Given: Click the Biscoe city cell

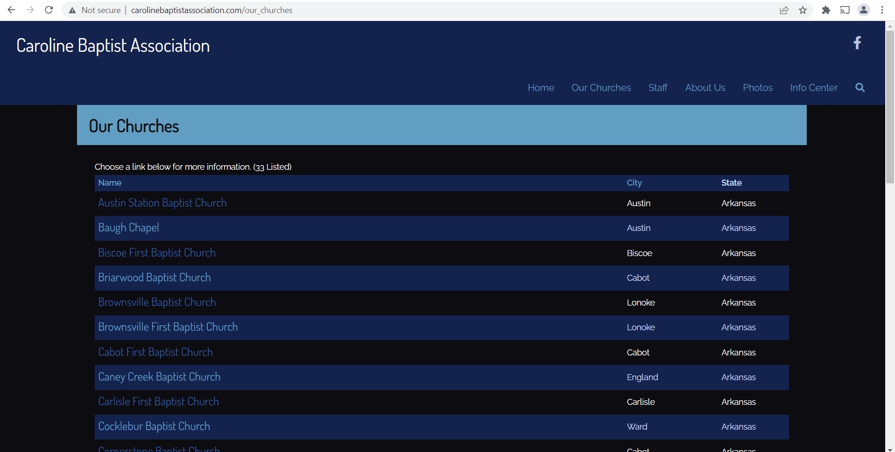Looking at the screenshot, I should click(639, 253).
